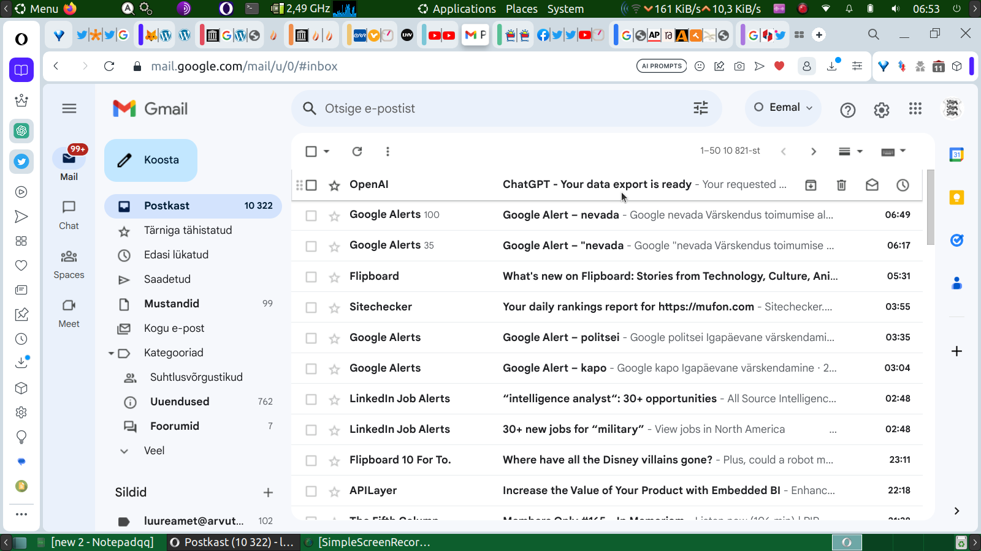
Task: Open Google Calendar side panel
Action: click(x=956, y=155)
